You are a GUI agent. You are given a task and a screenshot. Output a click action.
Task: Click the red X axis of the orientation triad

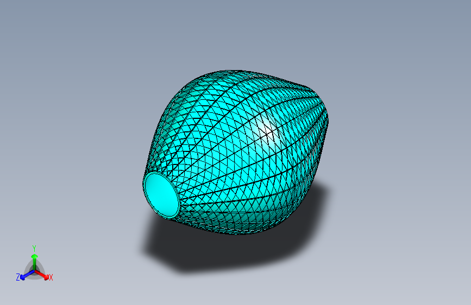click(42, 275)
